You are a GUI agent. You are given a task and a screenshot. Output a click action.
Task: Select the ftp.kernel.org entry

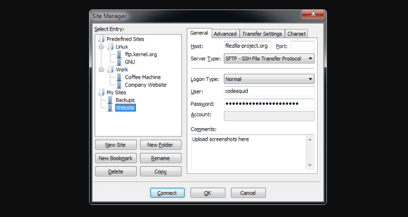click(141, 54)
